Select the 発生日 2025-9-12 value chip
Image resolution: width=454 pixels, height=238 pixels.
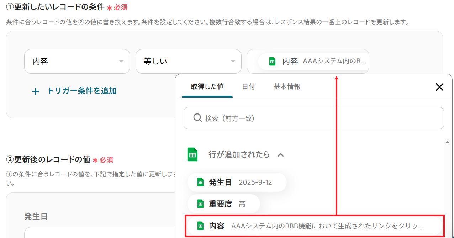[x=237, y=183]
